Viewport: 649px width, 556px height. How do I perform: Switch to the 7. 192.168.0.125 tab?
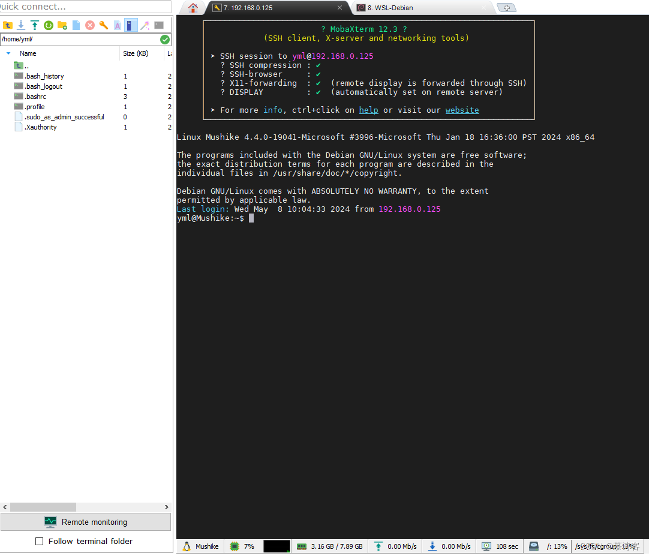[x=278, y=7]
